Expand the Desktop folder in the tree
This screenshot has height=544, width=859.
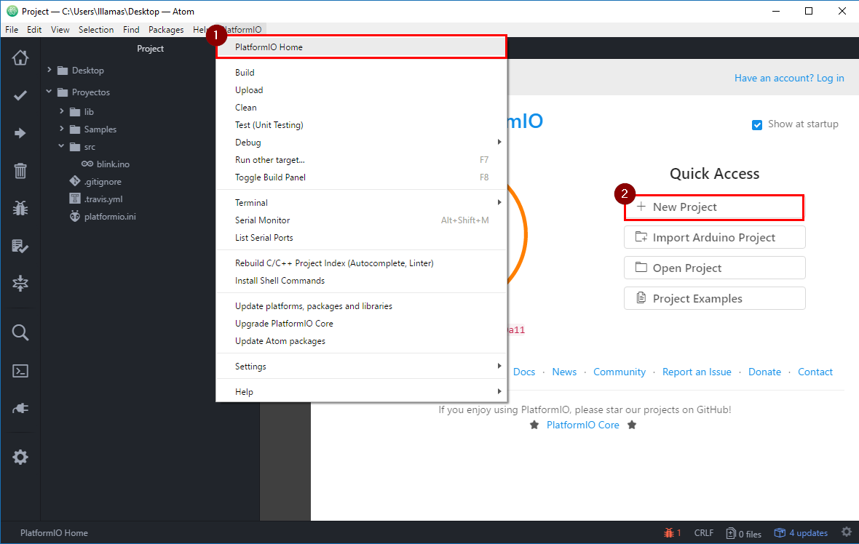tap(50, 70)
